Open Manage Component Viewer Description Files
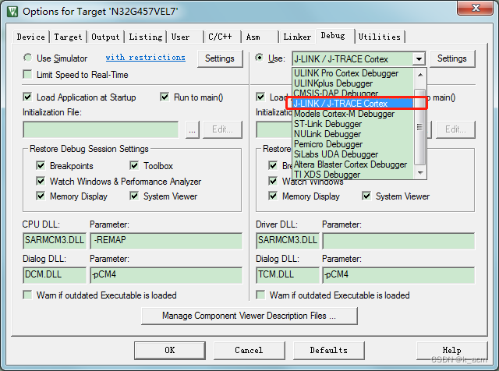The image size is (499, 371). (x=249, y=316)
